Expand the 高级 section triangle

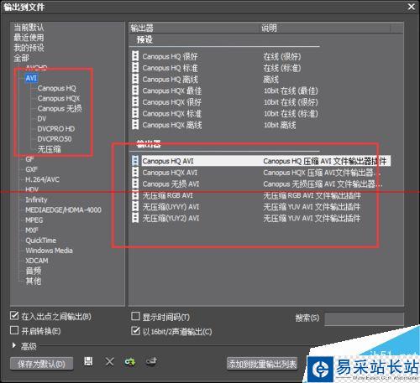14,345
